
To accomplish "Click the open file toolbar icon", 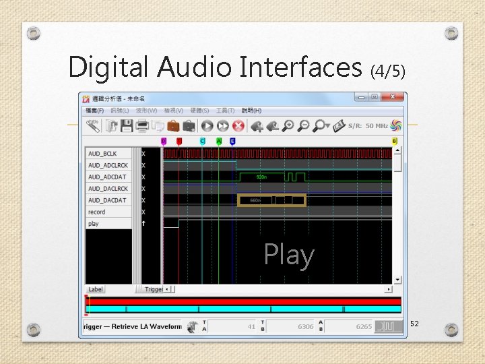I will click(x=111, y=126).
